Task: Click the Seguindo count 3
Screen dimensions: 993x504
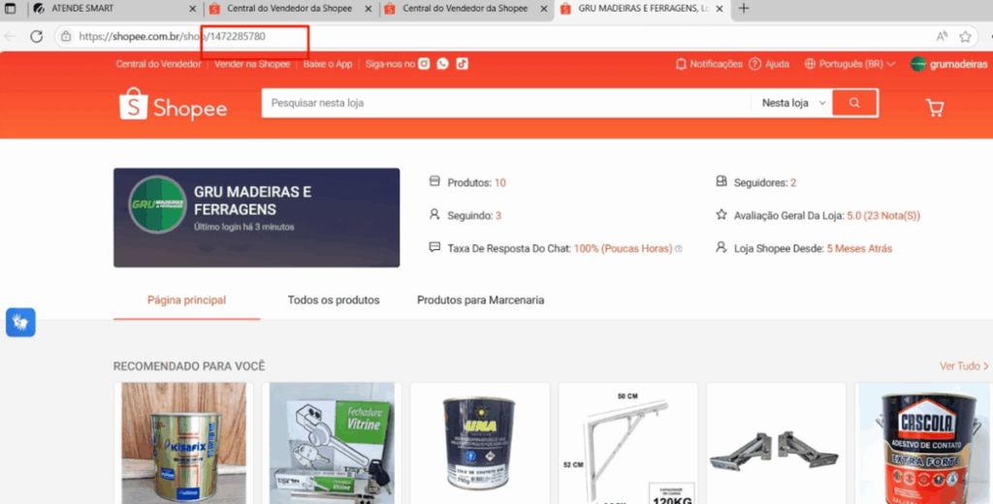Action: pos(498,216)
